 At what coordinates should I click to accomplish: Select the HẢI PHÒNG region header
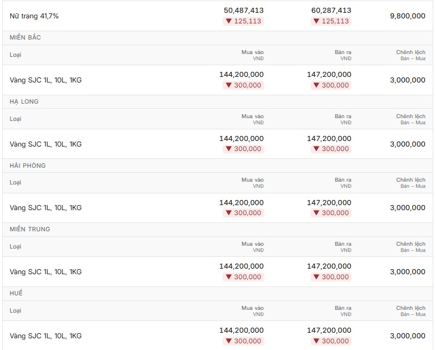click(27, 166)
